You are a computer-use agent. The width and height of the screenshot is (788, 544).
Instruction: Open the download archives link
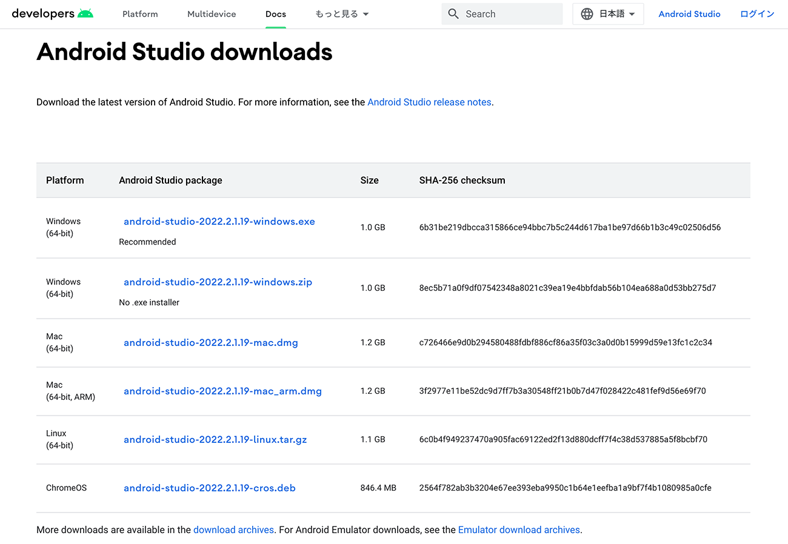(233, 530)
